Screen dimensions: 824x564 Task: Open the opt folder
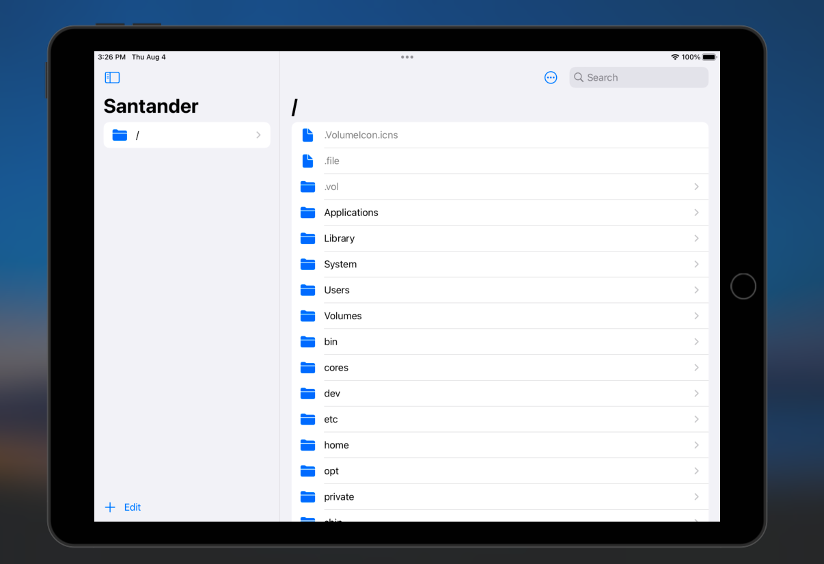pos(500,471)
